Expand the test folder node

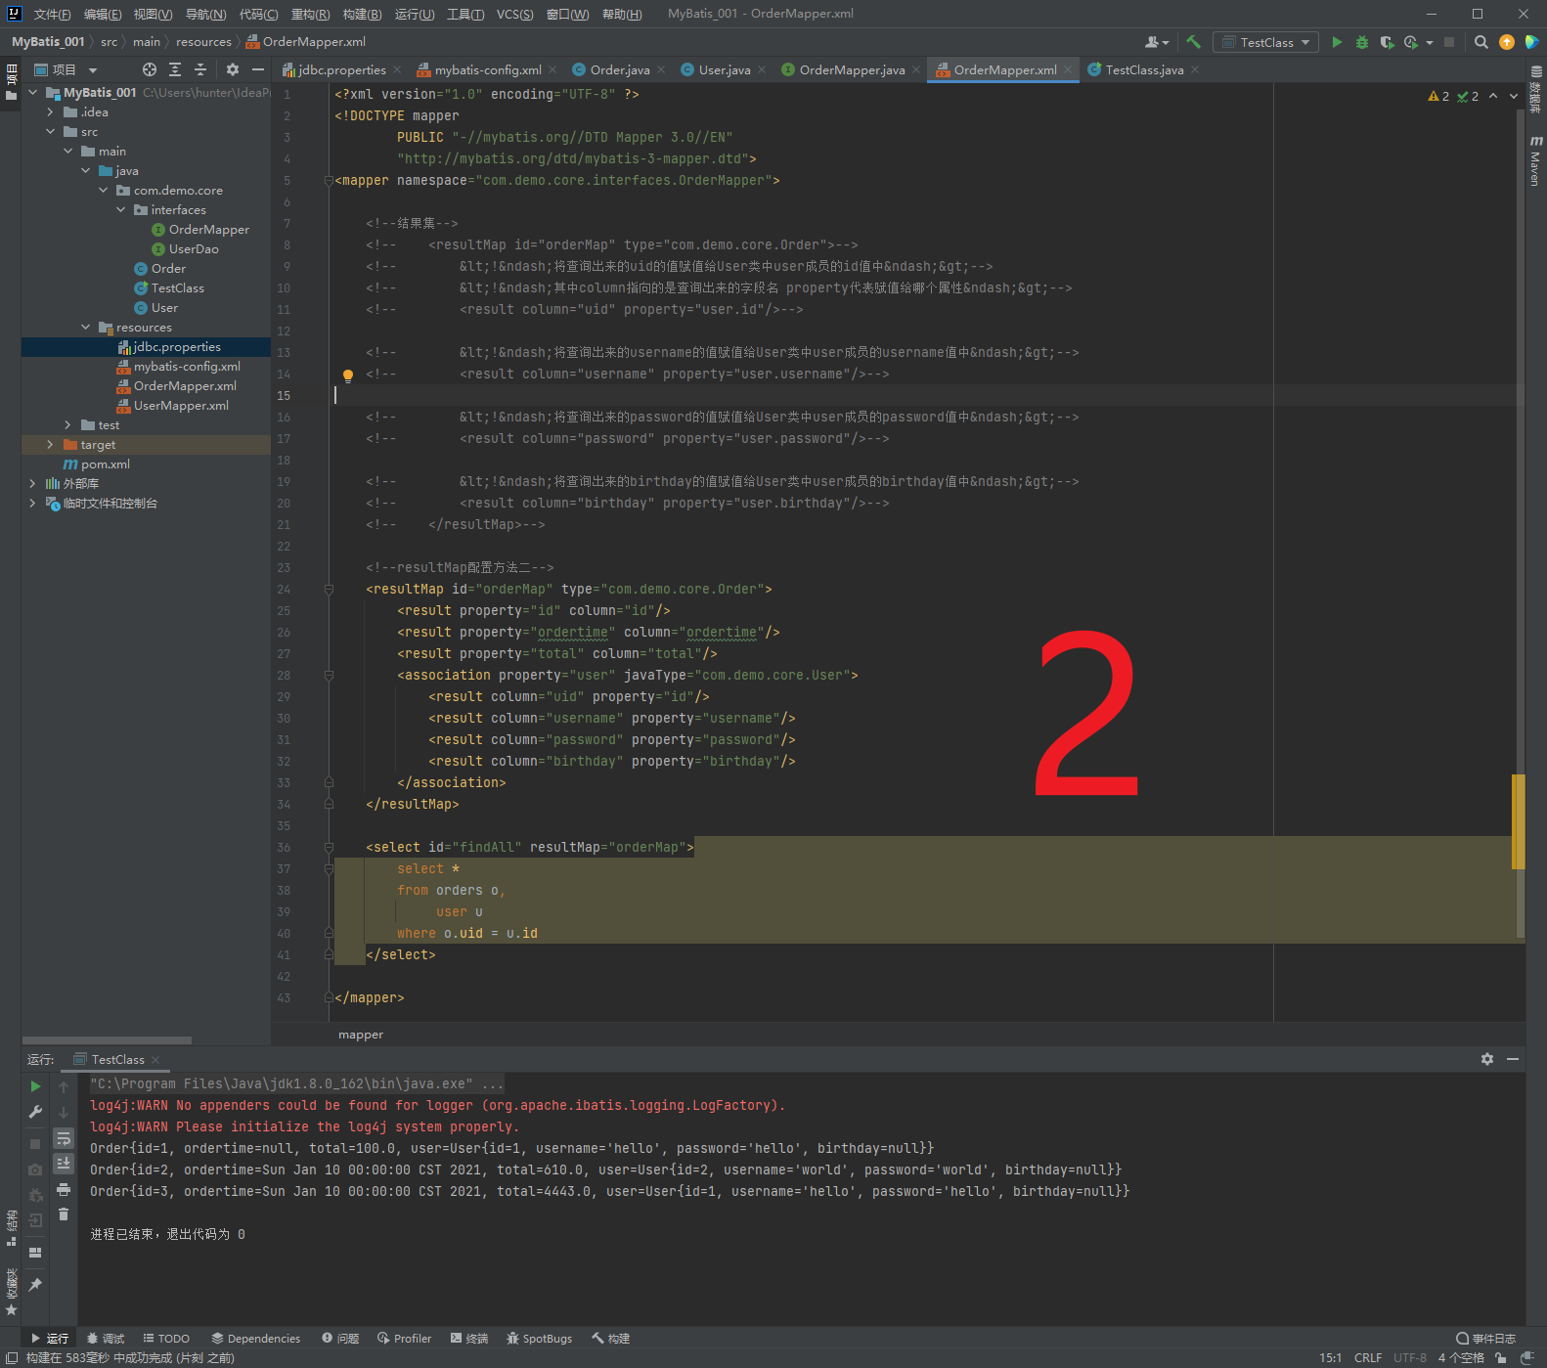tap(67, 425)
